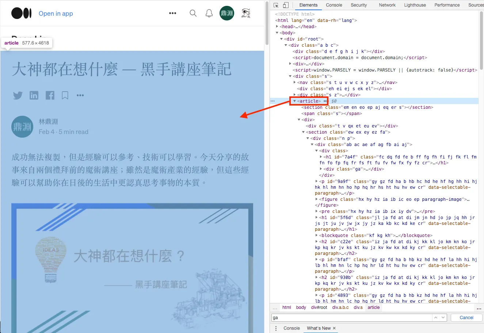The width and height of the screenshot is (484, 333).
Task: Bookmark the article with the save icon
Action: point(65,96)
